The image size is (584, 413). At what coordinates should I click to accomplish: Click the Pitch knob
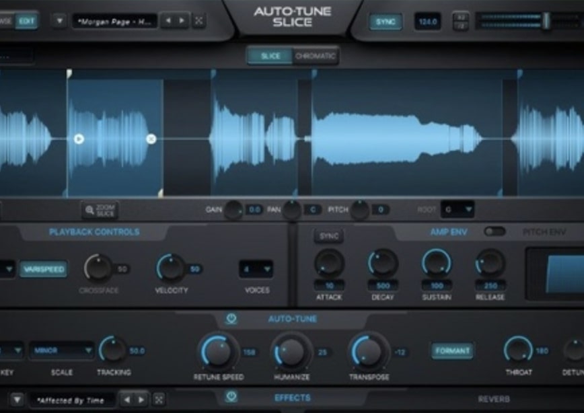point(359,210)
